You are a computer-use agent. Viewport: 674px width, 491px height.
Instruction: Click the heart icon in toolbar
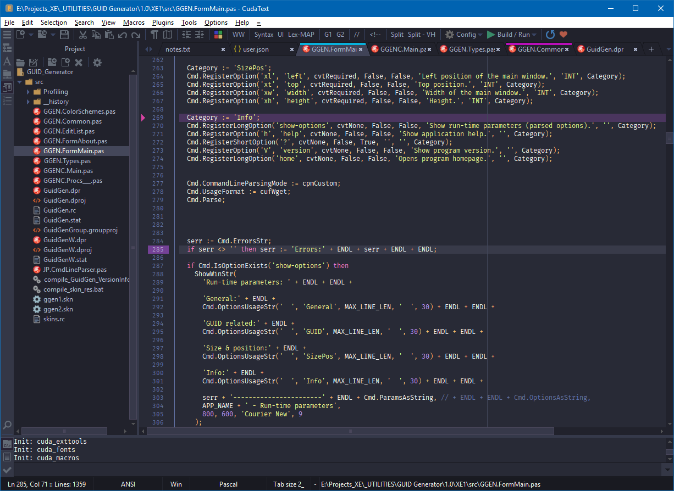pyautogui.click(x=563, y=35)
